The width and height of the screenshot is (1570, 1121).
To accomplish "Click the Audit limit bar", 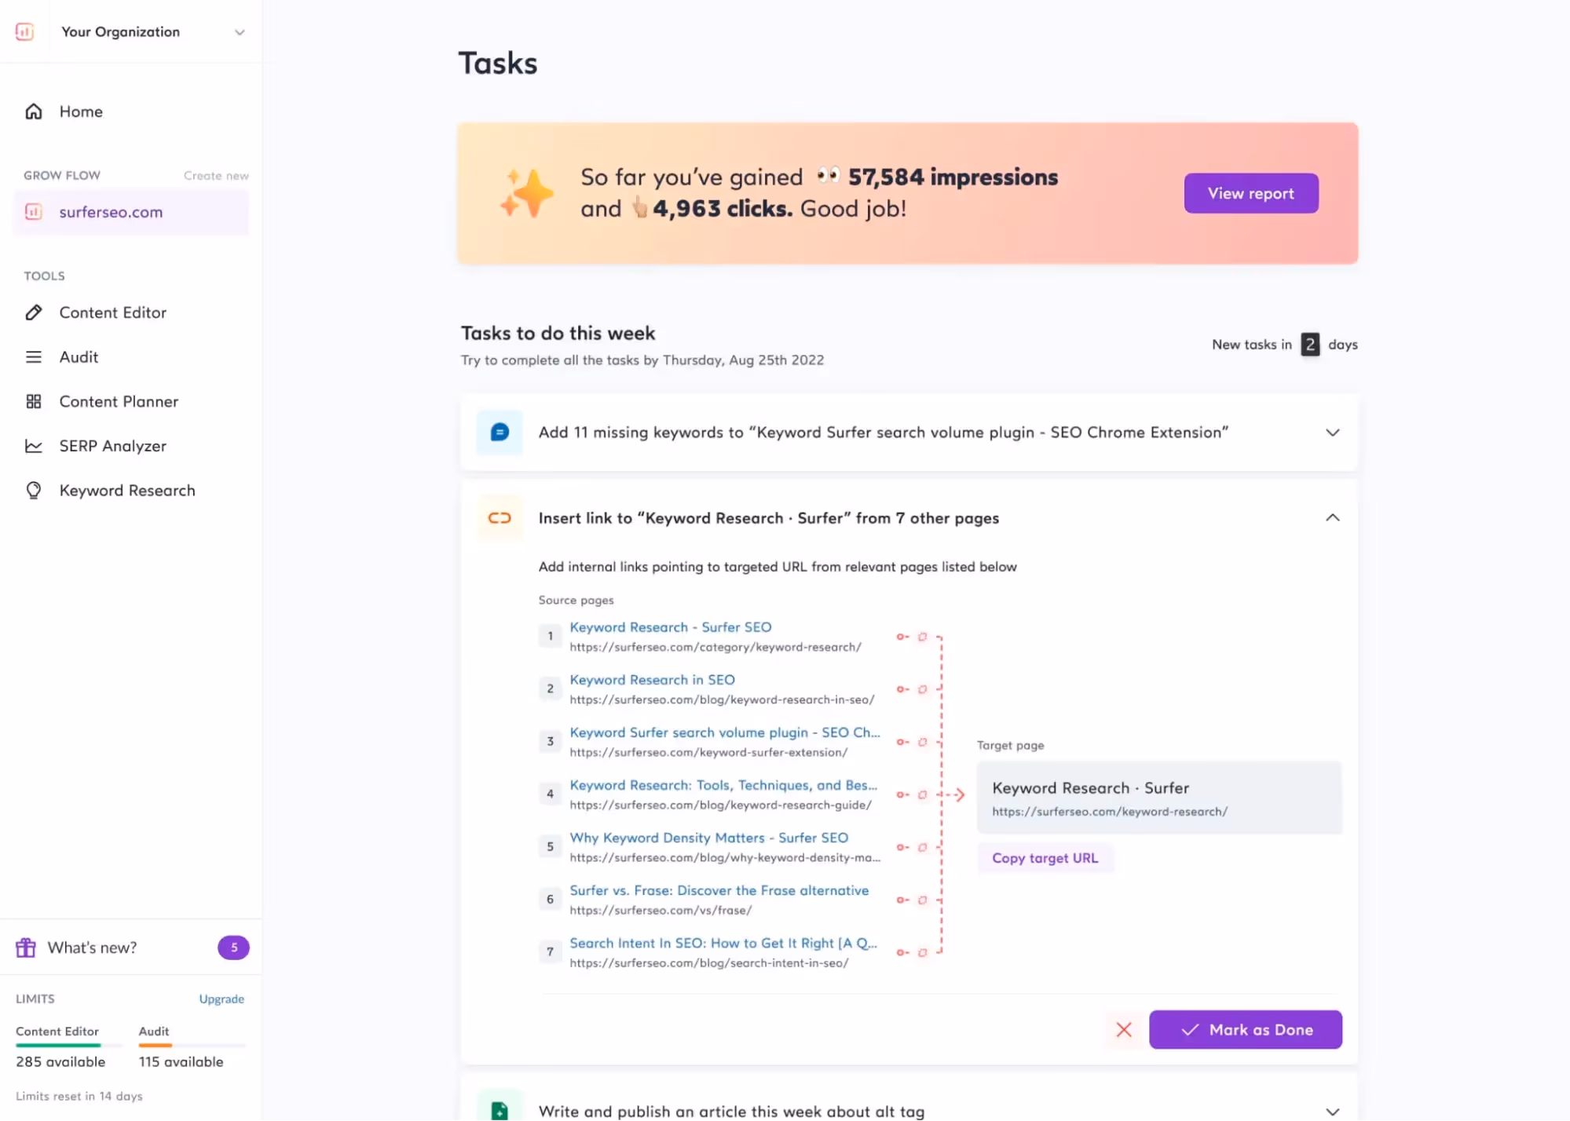I will (x=192, y=1046).
